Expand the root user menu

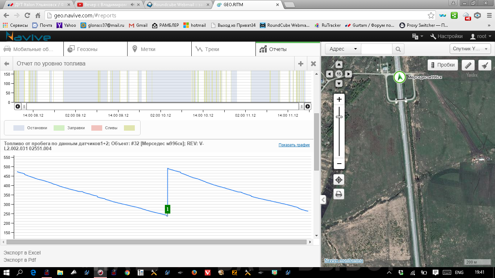point(481,36)
